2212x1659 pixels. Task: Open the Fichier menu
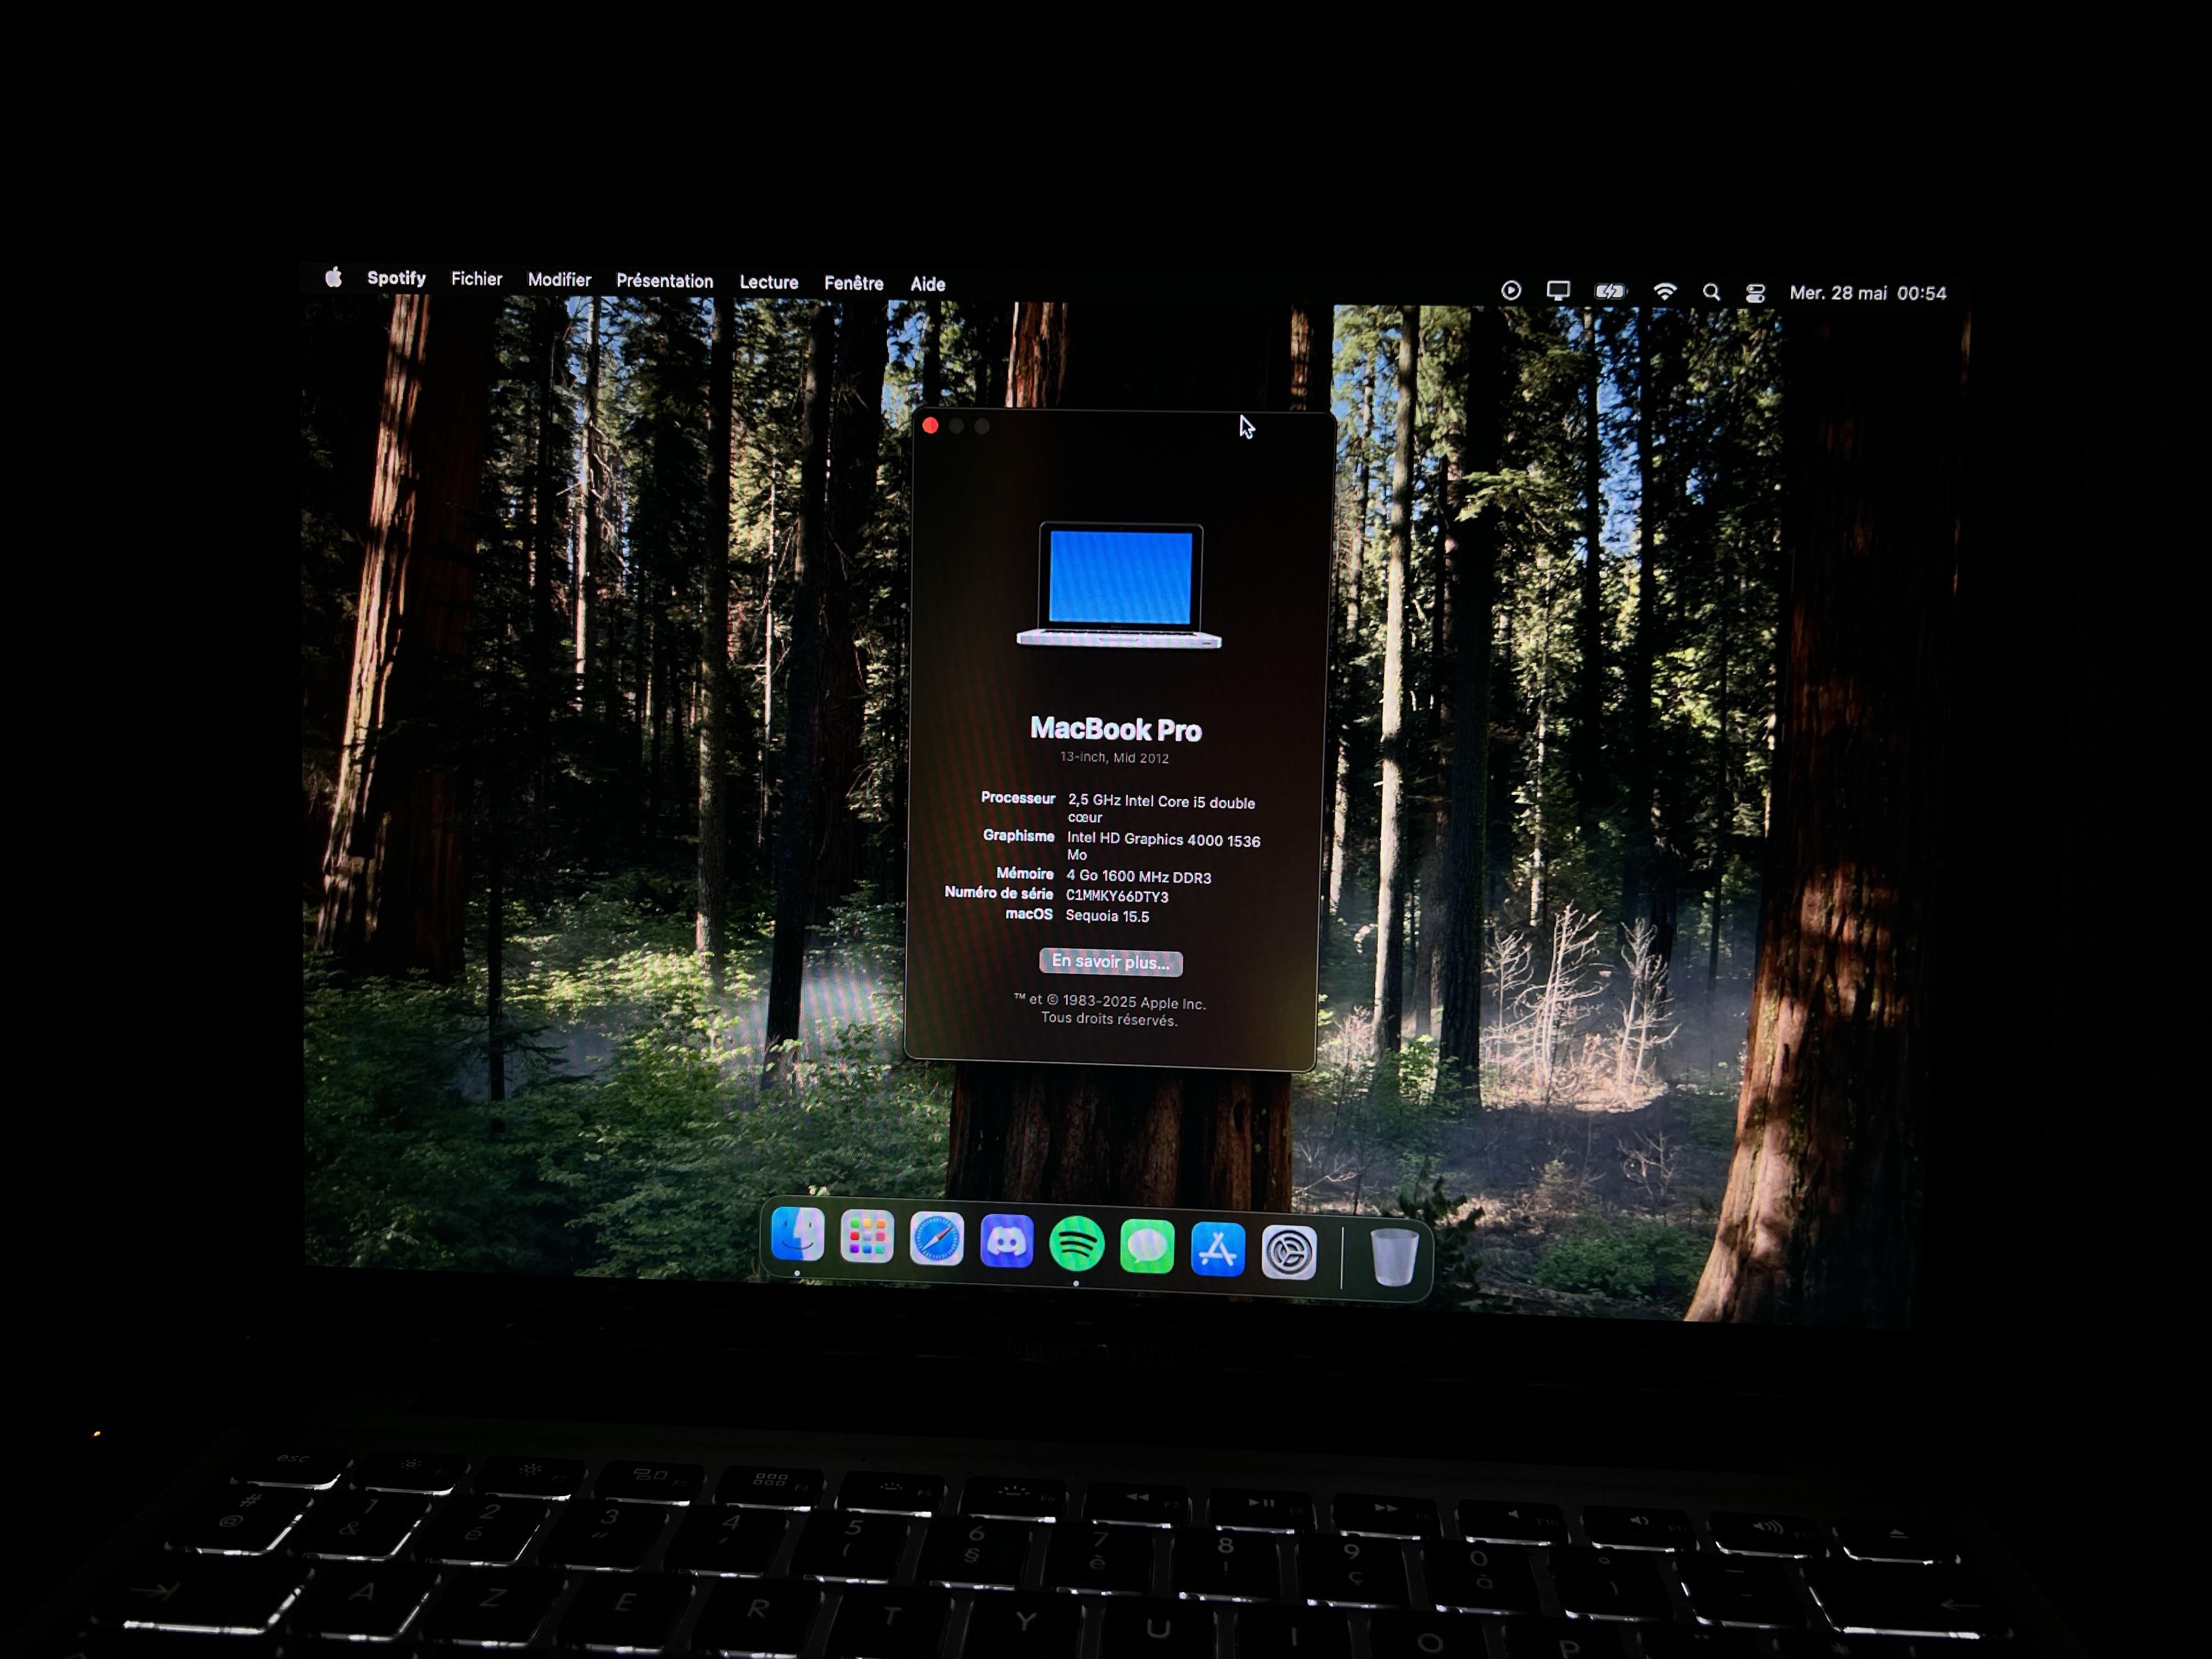pyautogui.click(x=476, y=280)
